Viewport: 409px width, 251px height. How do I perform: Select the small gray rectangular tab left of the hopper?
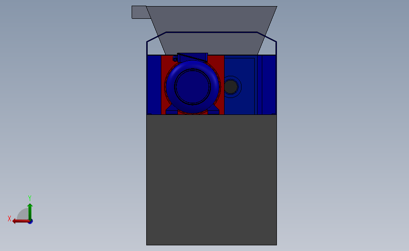(140, 12)
